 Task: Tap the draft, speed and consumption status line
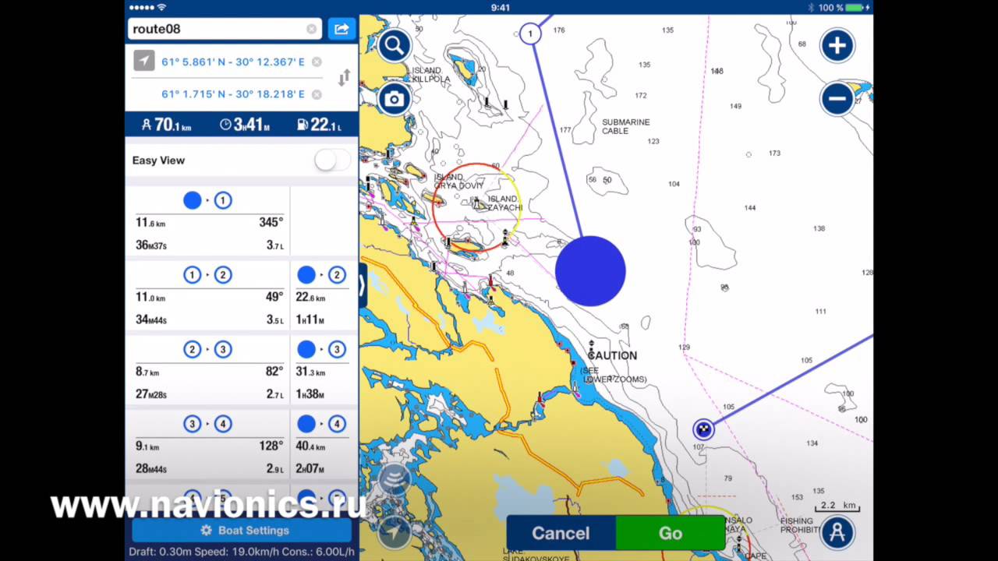coord(242,552)
